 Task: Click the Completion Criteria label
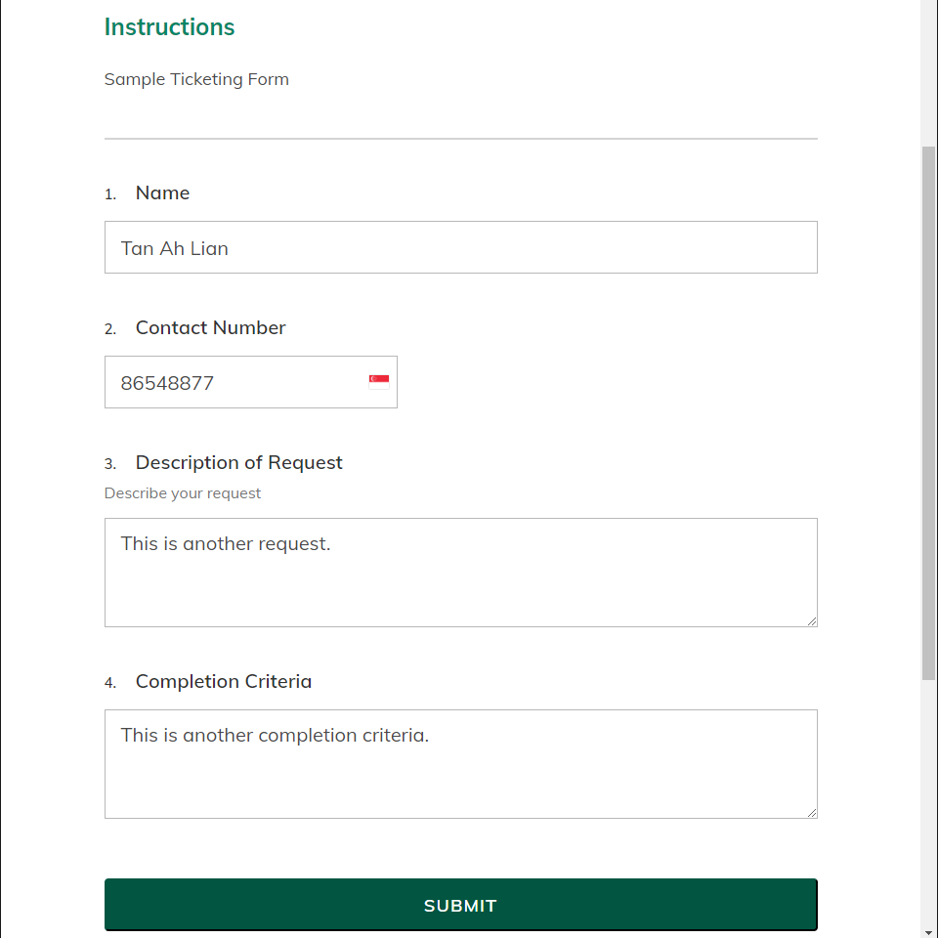click(223, 681)
